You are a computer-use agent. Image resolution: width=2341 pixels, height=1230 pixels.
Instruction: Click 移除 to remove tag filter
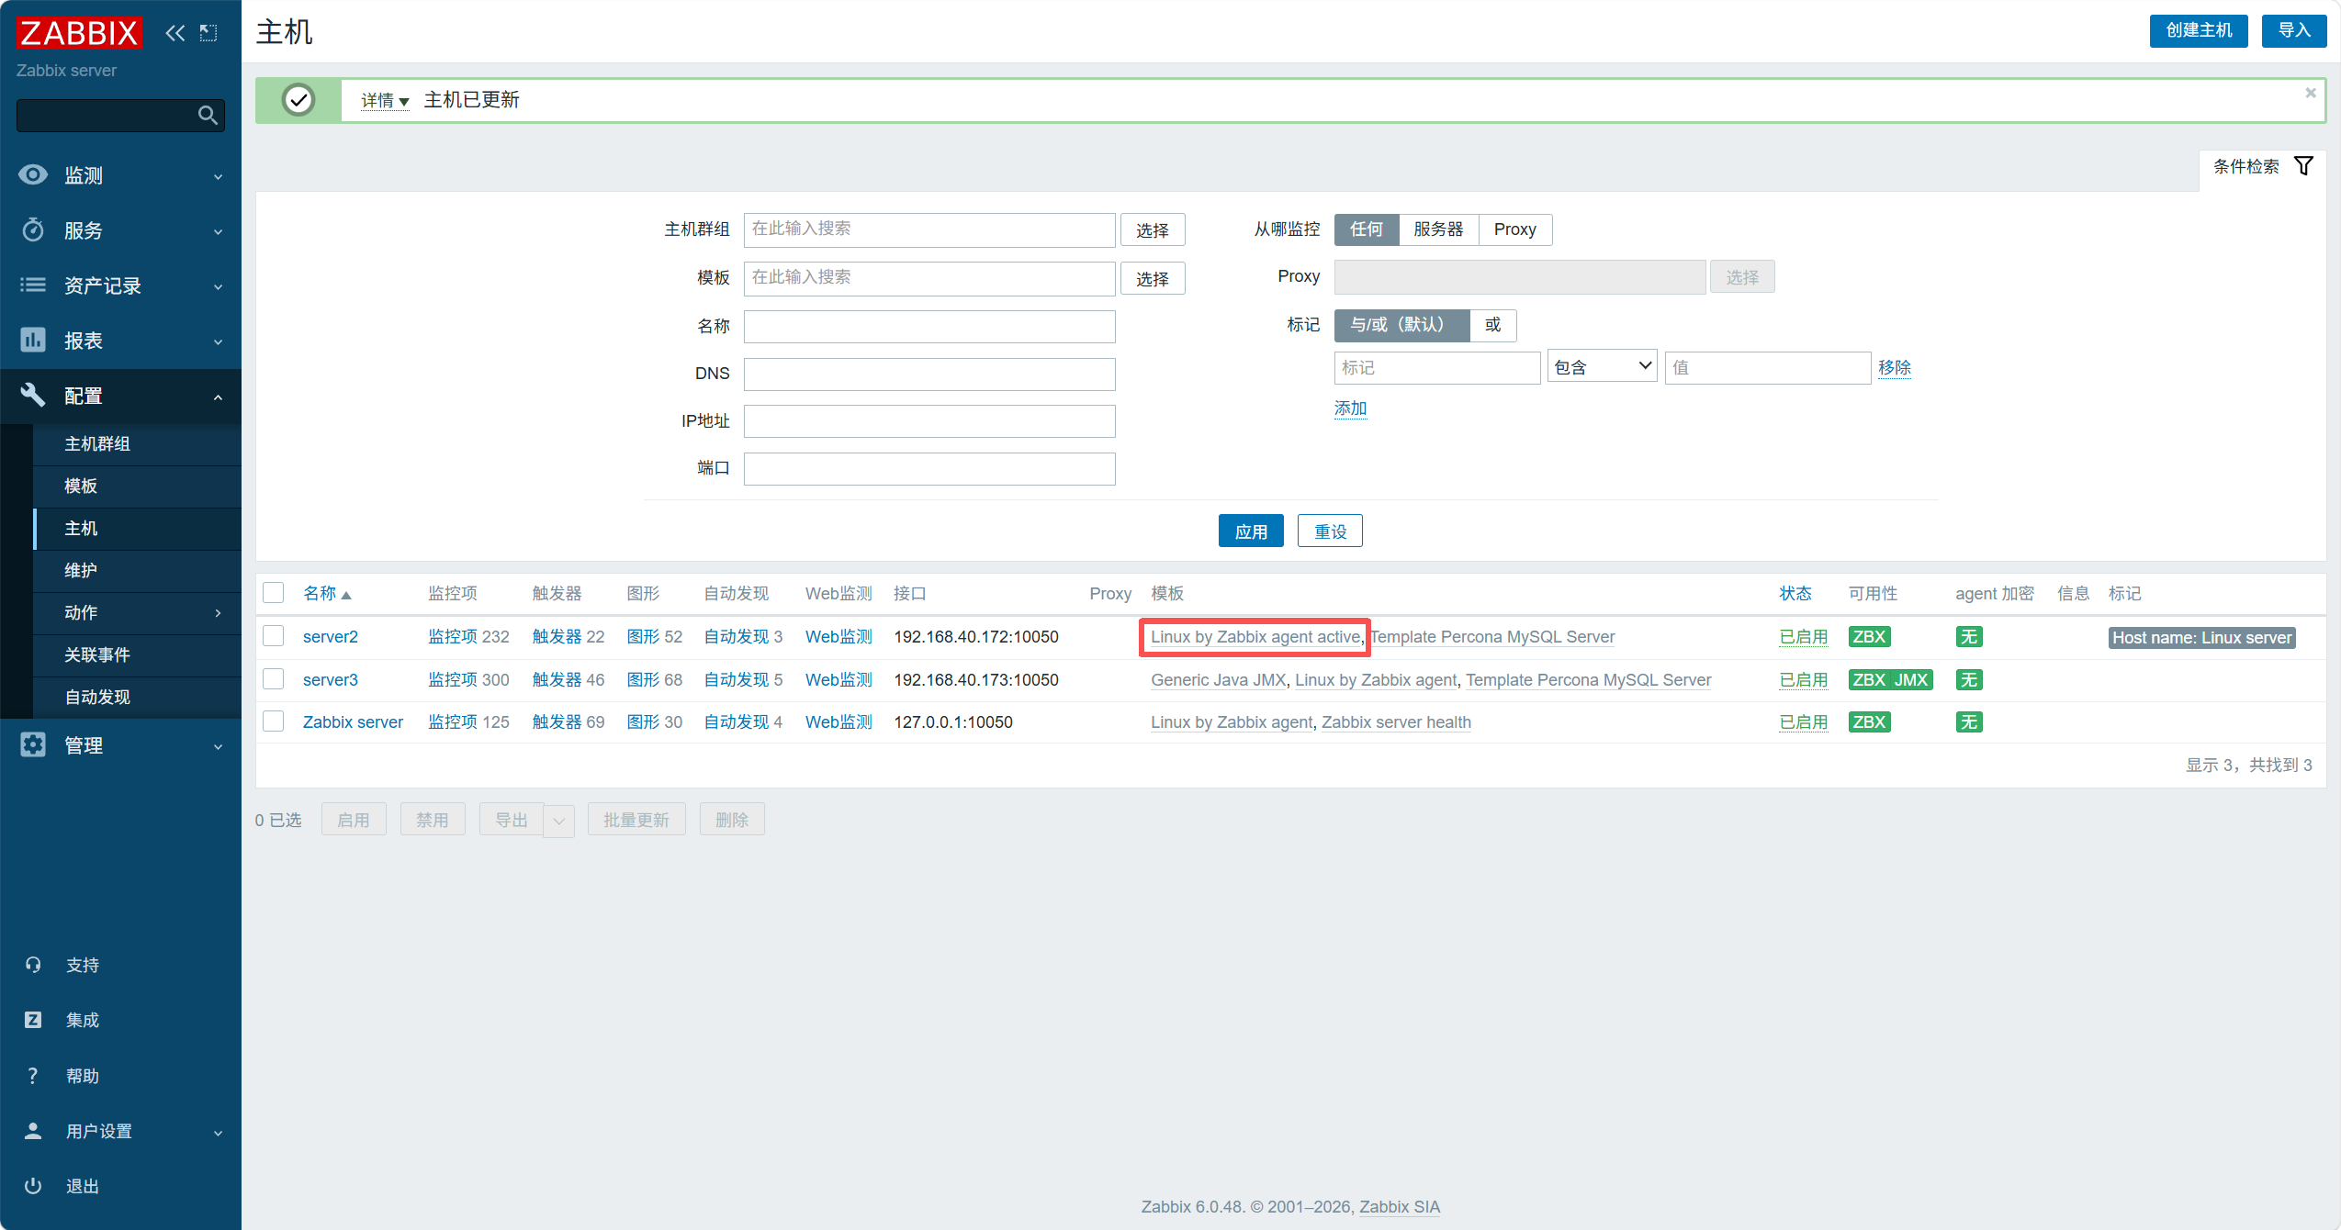(1895, 367)
